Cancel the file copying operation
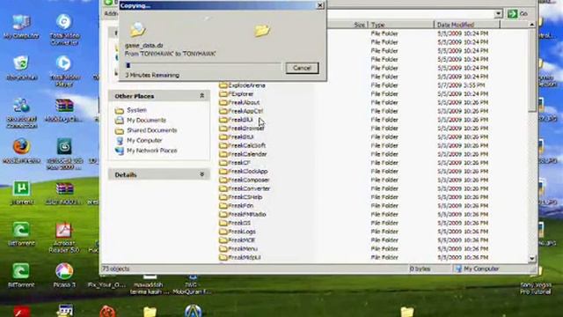Screen dimensions: 563x317 [x=302, y=68]
